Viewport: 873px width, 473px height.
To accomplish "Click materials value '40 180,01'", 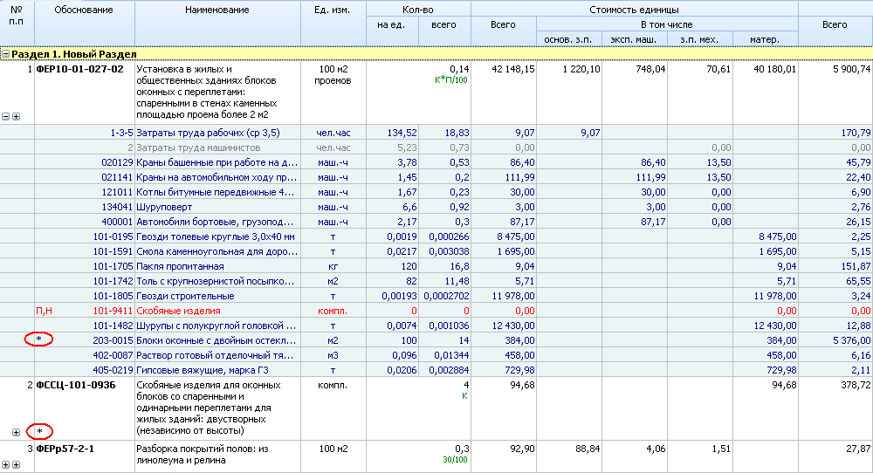I will 773,70.
